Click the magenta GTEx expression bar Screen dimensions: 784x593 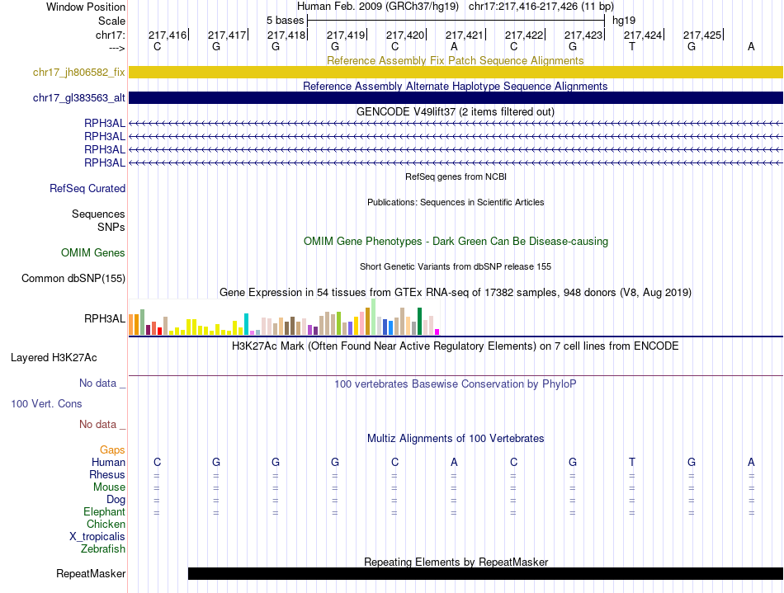tap(437, 332)
